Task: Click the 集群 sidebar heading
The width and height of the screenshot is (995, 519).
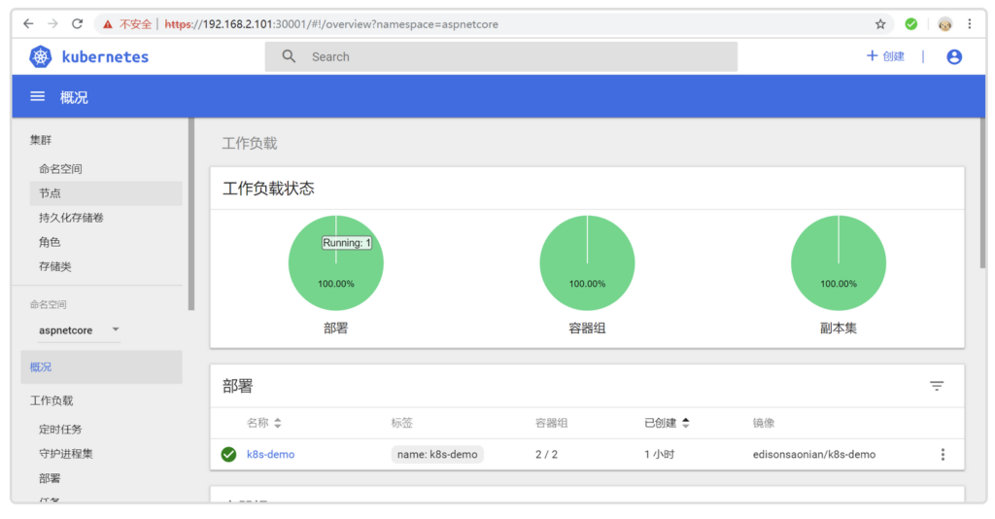Action: [41, 140]
